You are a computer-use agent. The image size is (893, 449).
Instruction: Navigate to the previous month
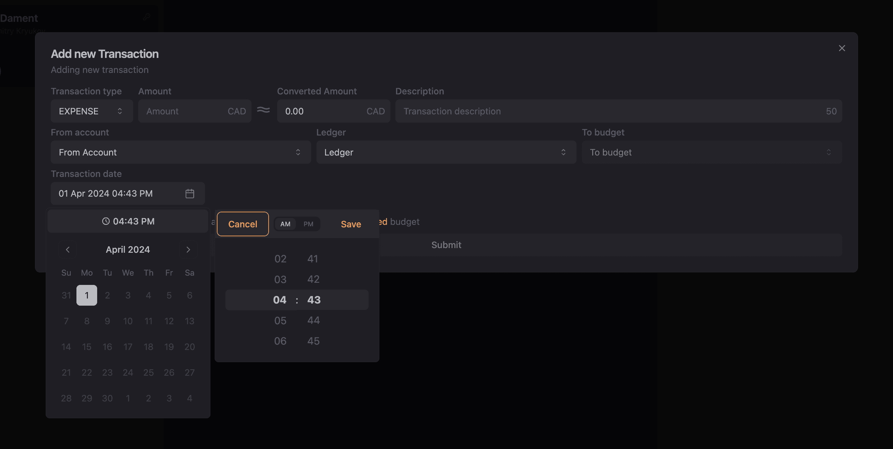(68, 250)
